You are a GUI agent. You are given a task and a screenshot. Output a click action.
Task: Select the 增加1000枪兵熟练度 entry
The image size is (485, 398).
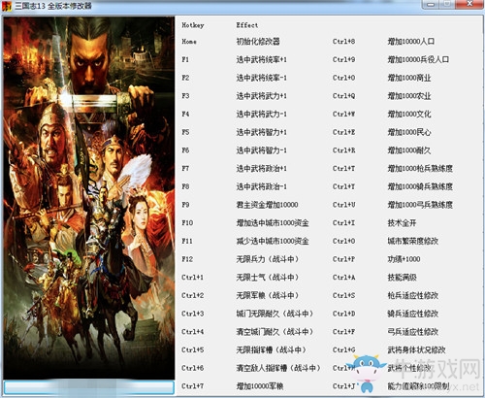coord(420,168)
